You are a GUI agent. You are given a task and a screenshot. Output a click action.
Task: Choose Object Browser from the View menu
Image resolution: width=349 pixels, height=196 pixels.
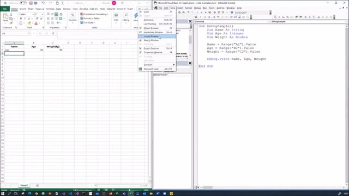(x=157, y=28)
